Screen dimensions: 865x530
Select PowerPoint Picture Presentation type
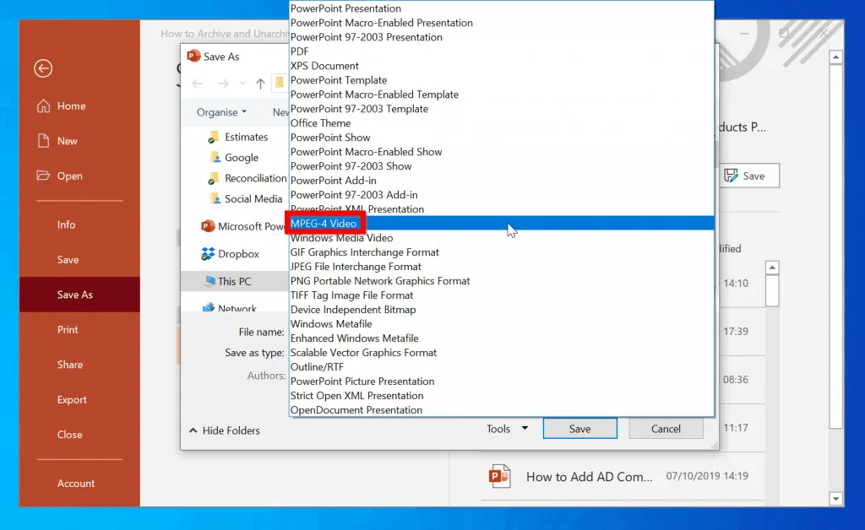502,381
